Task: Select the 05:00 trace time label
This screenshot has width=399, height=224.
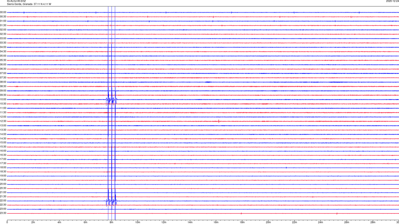Action: point(3,56)
